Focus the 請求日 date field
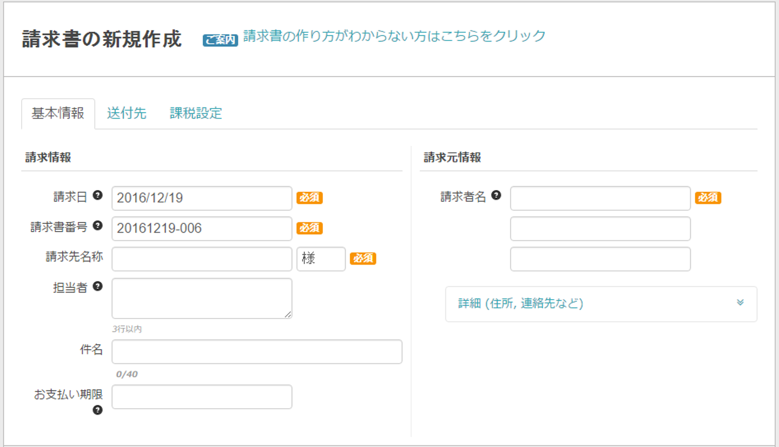This screenshot has width=779, height=447. click(202, 198)
